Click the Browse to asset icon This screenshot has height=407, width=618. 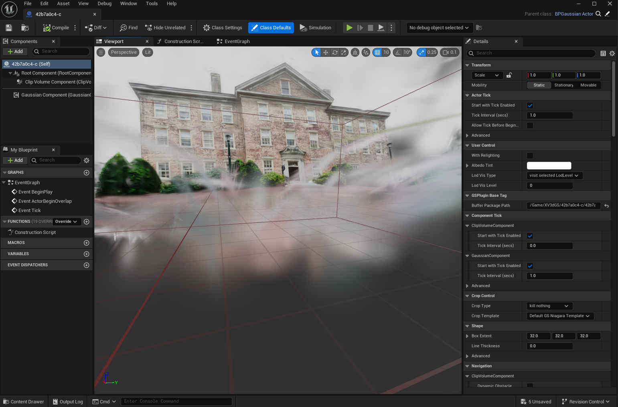(x=25, y=28)
